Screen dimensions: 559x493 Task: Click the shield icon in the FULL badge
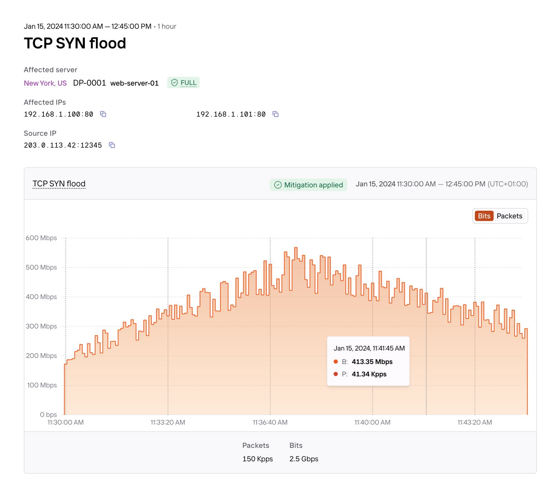pyautogui.click(x=174, y=83)
